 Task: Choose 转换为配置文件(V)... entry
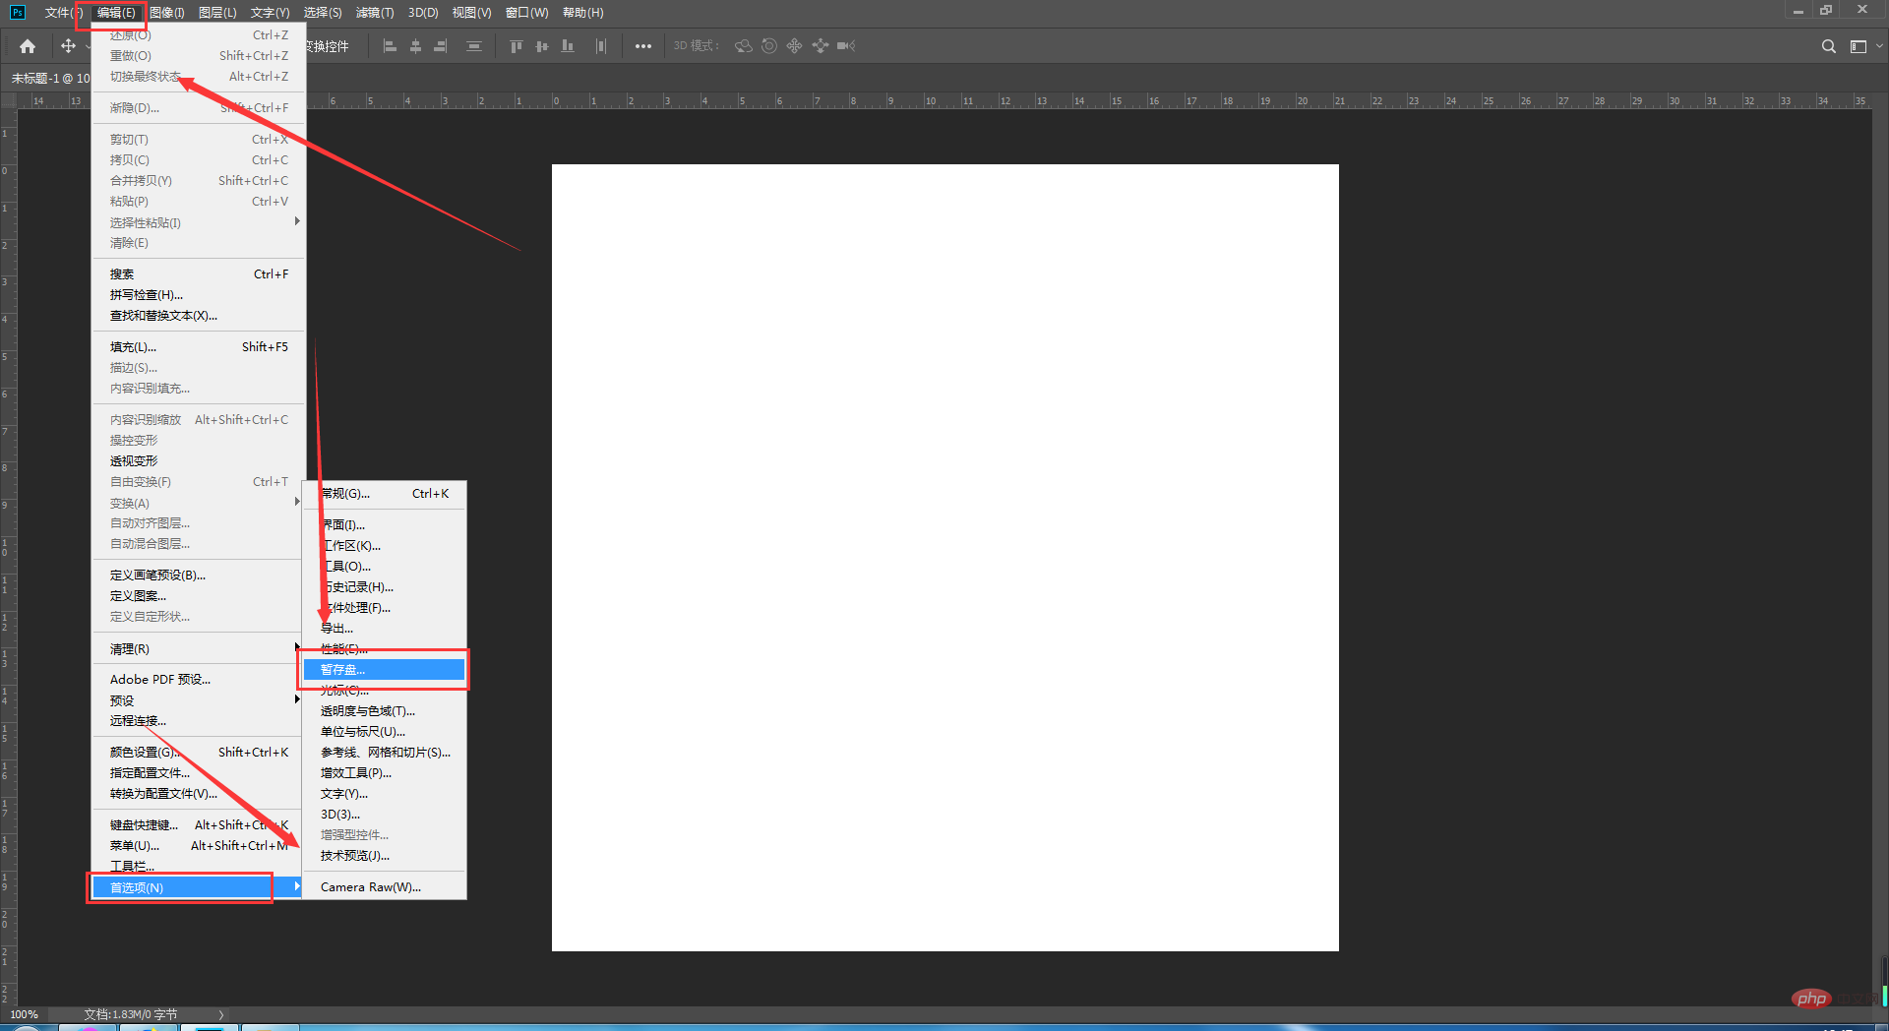[199, 794]
